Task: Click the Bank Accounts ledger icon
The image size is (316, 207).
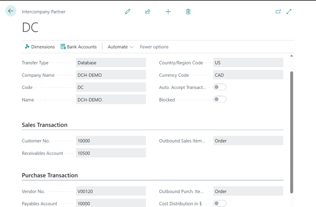Action: pyautogui.click(x=63, y=47)
